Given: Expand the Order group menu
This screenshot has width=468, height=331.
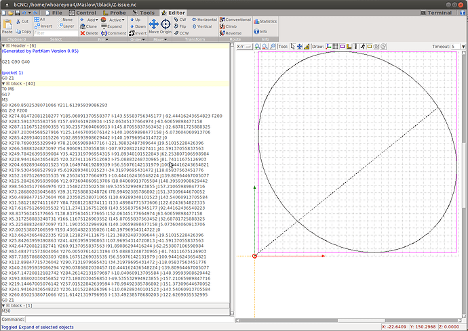Looking at the screenshot, I should tap(138, 39).
